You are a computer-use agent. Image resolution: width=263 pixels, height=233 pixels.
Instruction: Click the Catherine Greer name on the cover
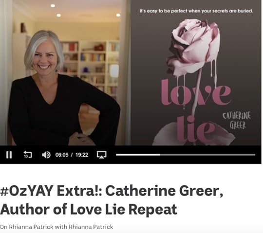coord(237,121)
